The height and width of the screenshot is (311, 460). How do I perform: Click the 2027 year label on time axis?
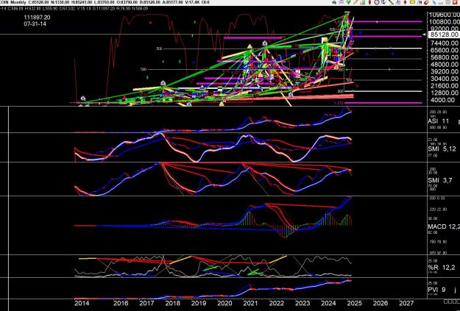(x=406, y=303)
